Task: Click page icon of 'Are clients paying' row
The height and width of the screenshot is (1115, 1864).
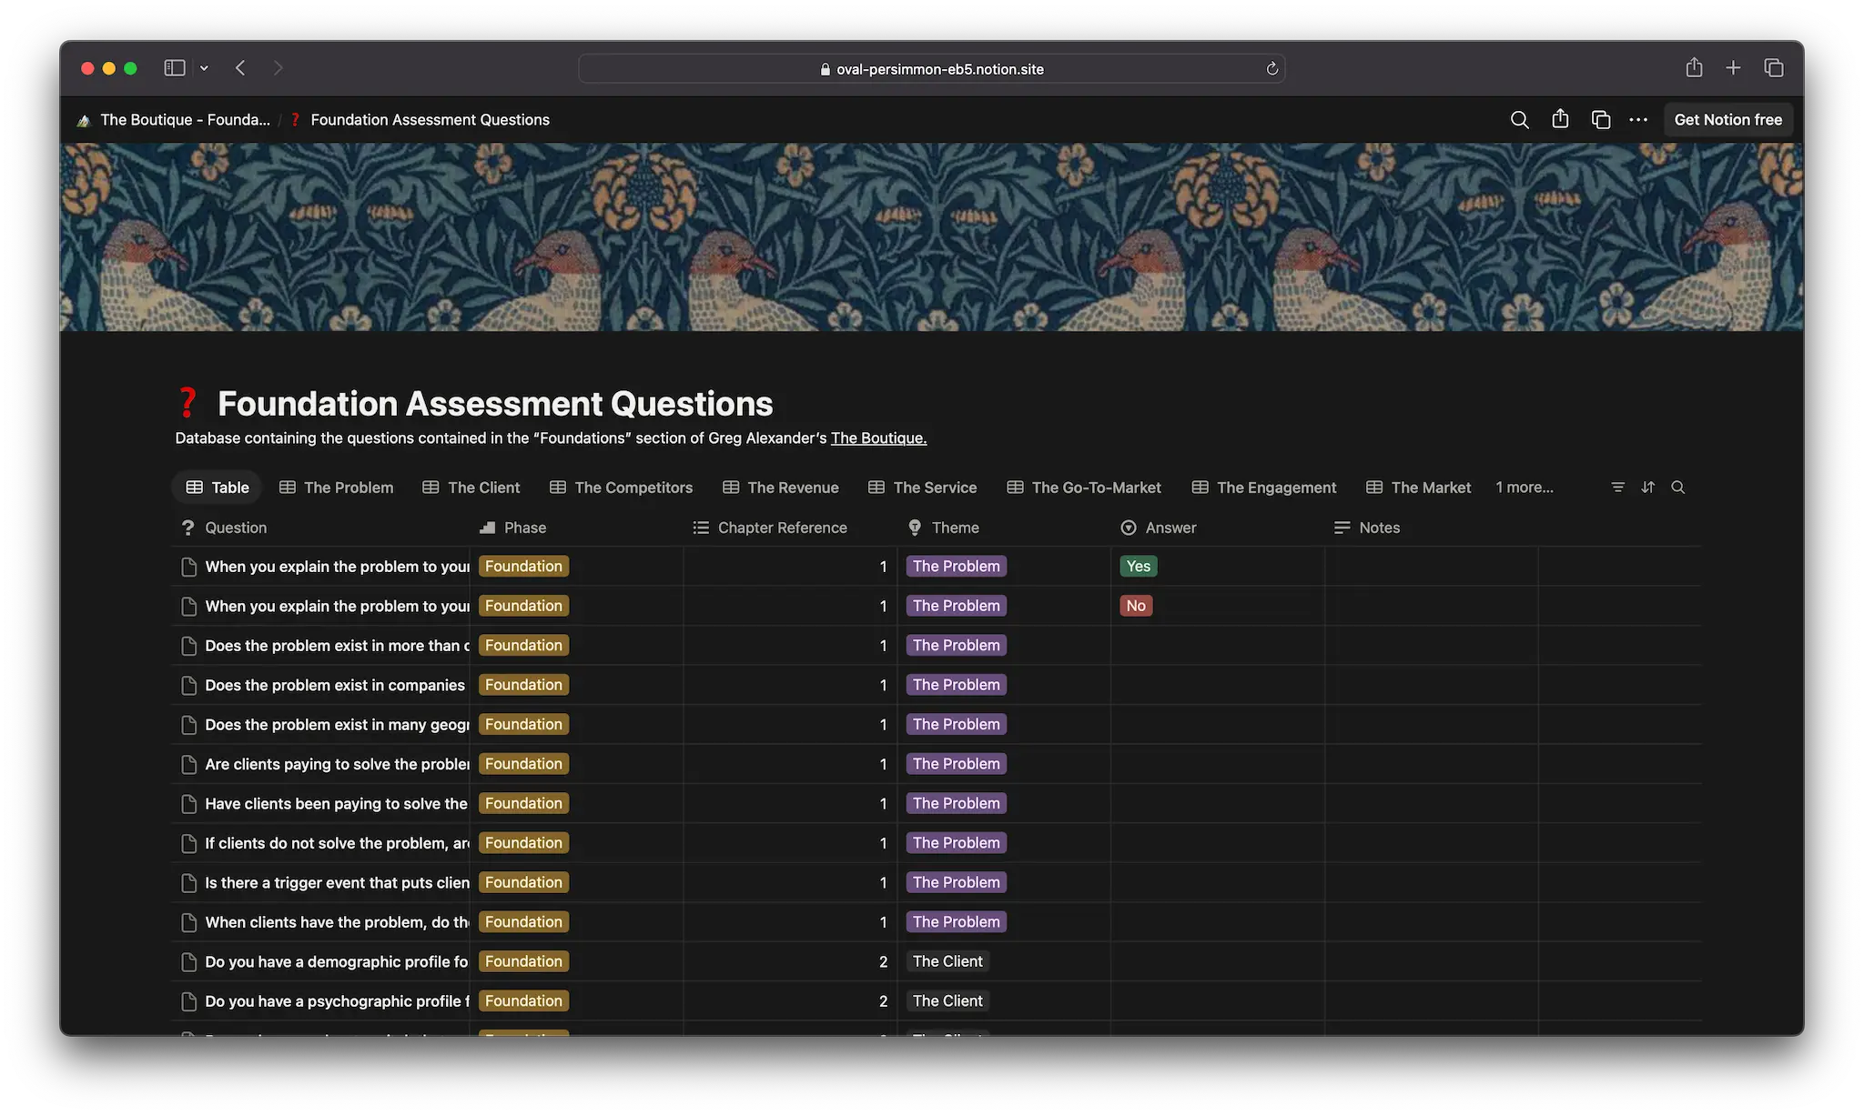Action: tap(188, 764)
